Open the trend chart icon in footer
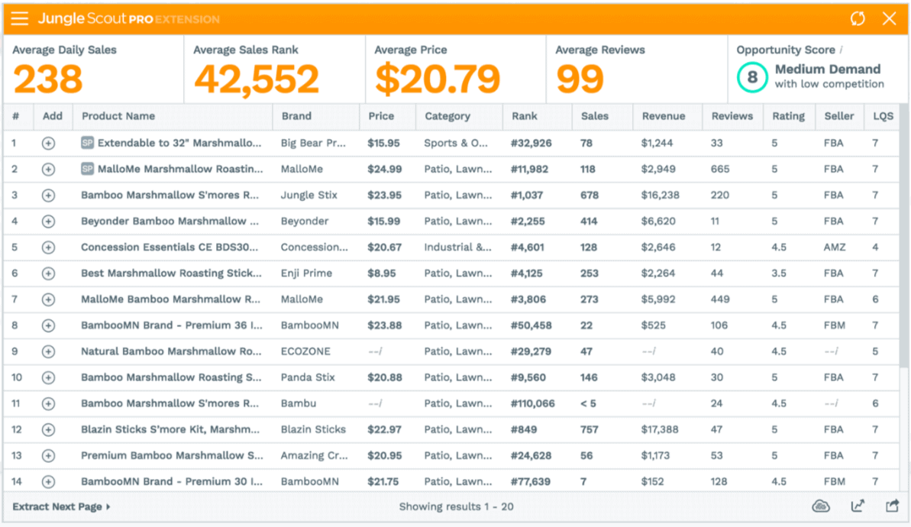The width and height of the screenshot is (911, 527). tap(857, 506)
